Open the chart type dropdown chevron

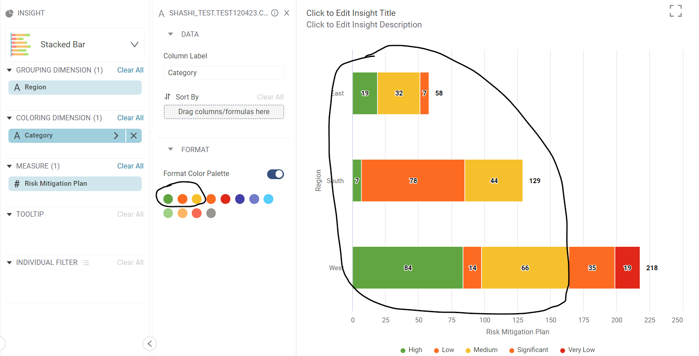(x=135, y=44)
